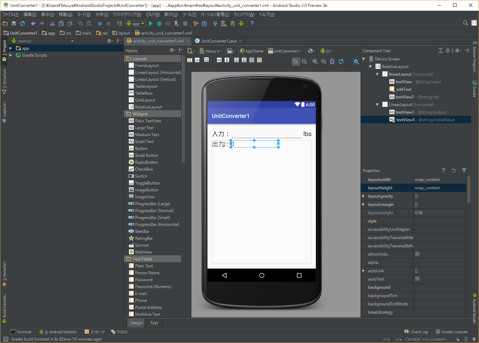The image size is (479, 343).
Task: Toggle the Gradle tool window
Action: point(475,89)
